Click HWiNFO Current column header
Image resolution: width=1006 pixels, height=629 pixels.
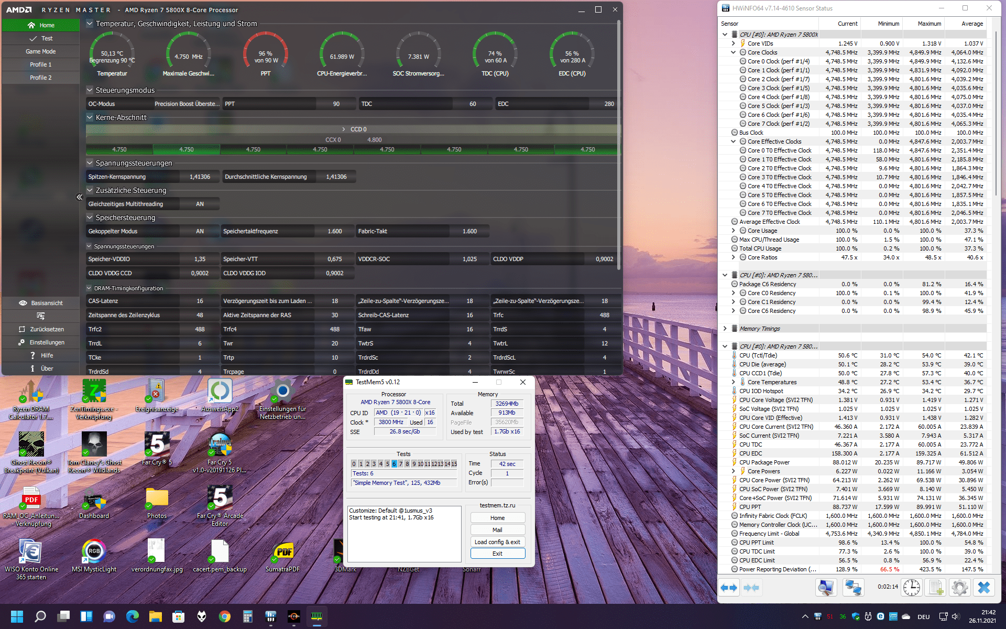click(x=839, y=24)
